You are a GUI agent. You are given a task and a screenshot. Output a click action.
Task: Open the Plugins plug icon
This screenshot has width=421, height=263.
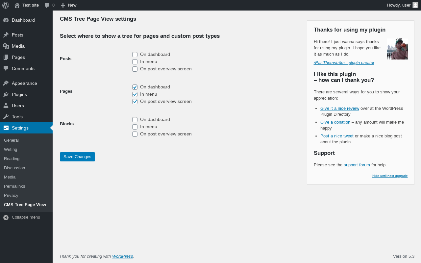click(6, 94)
